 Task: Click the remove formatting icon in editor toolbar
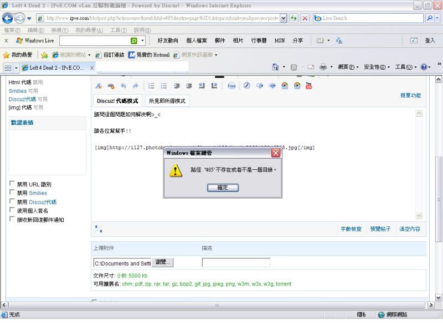coord(99,86)
